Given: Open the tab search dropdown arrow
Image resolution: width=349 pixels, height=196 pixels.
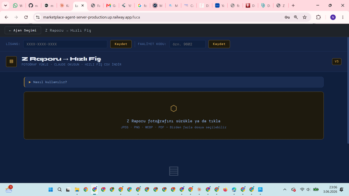Looking at the screenshot, I should (x=5, y=5).
